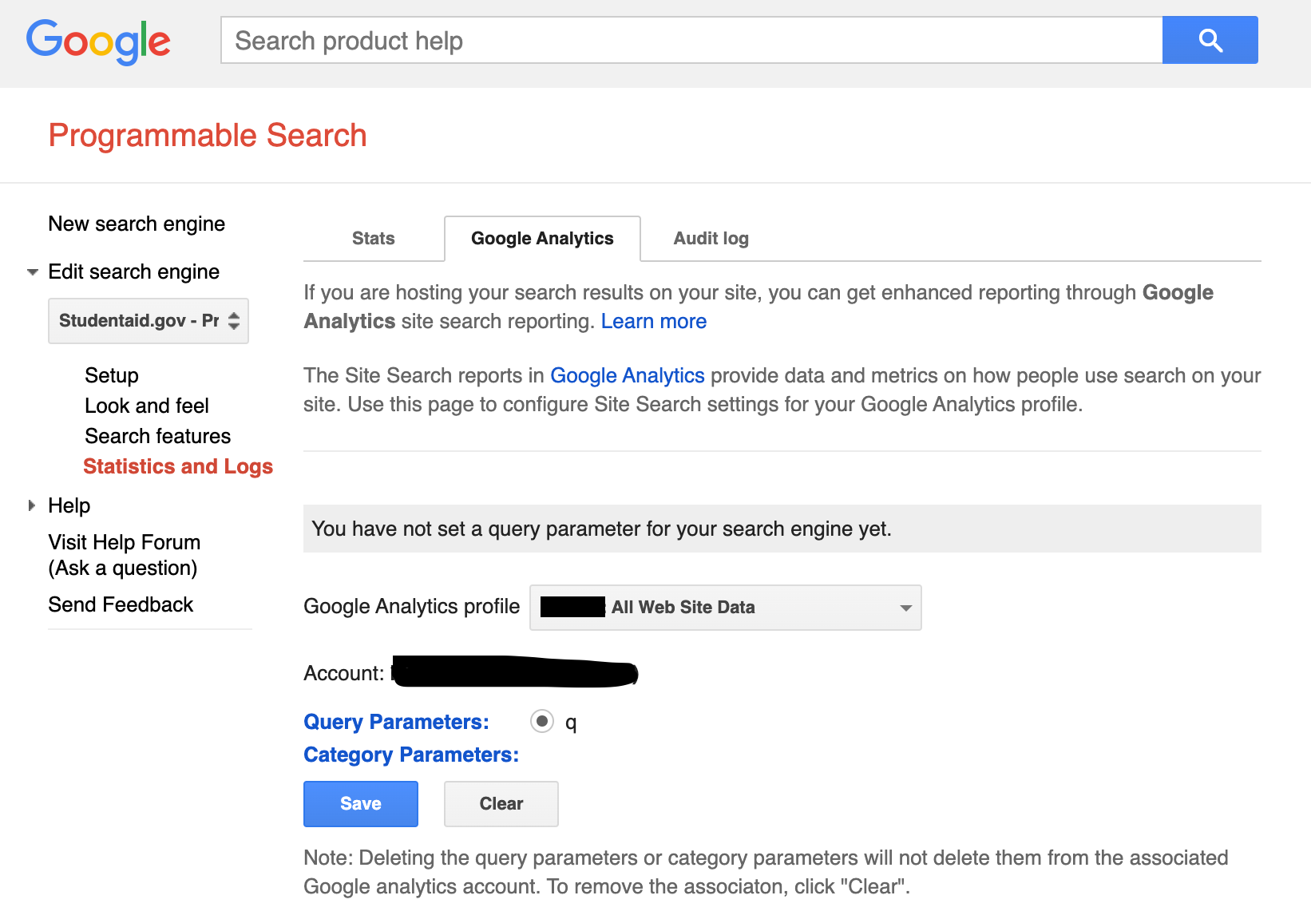This screenshot has height=923, width=1311.
Task: Click the blue search magnifier button
Action: (x=1210, y=40)
